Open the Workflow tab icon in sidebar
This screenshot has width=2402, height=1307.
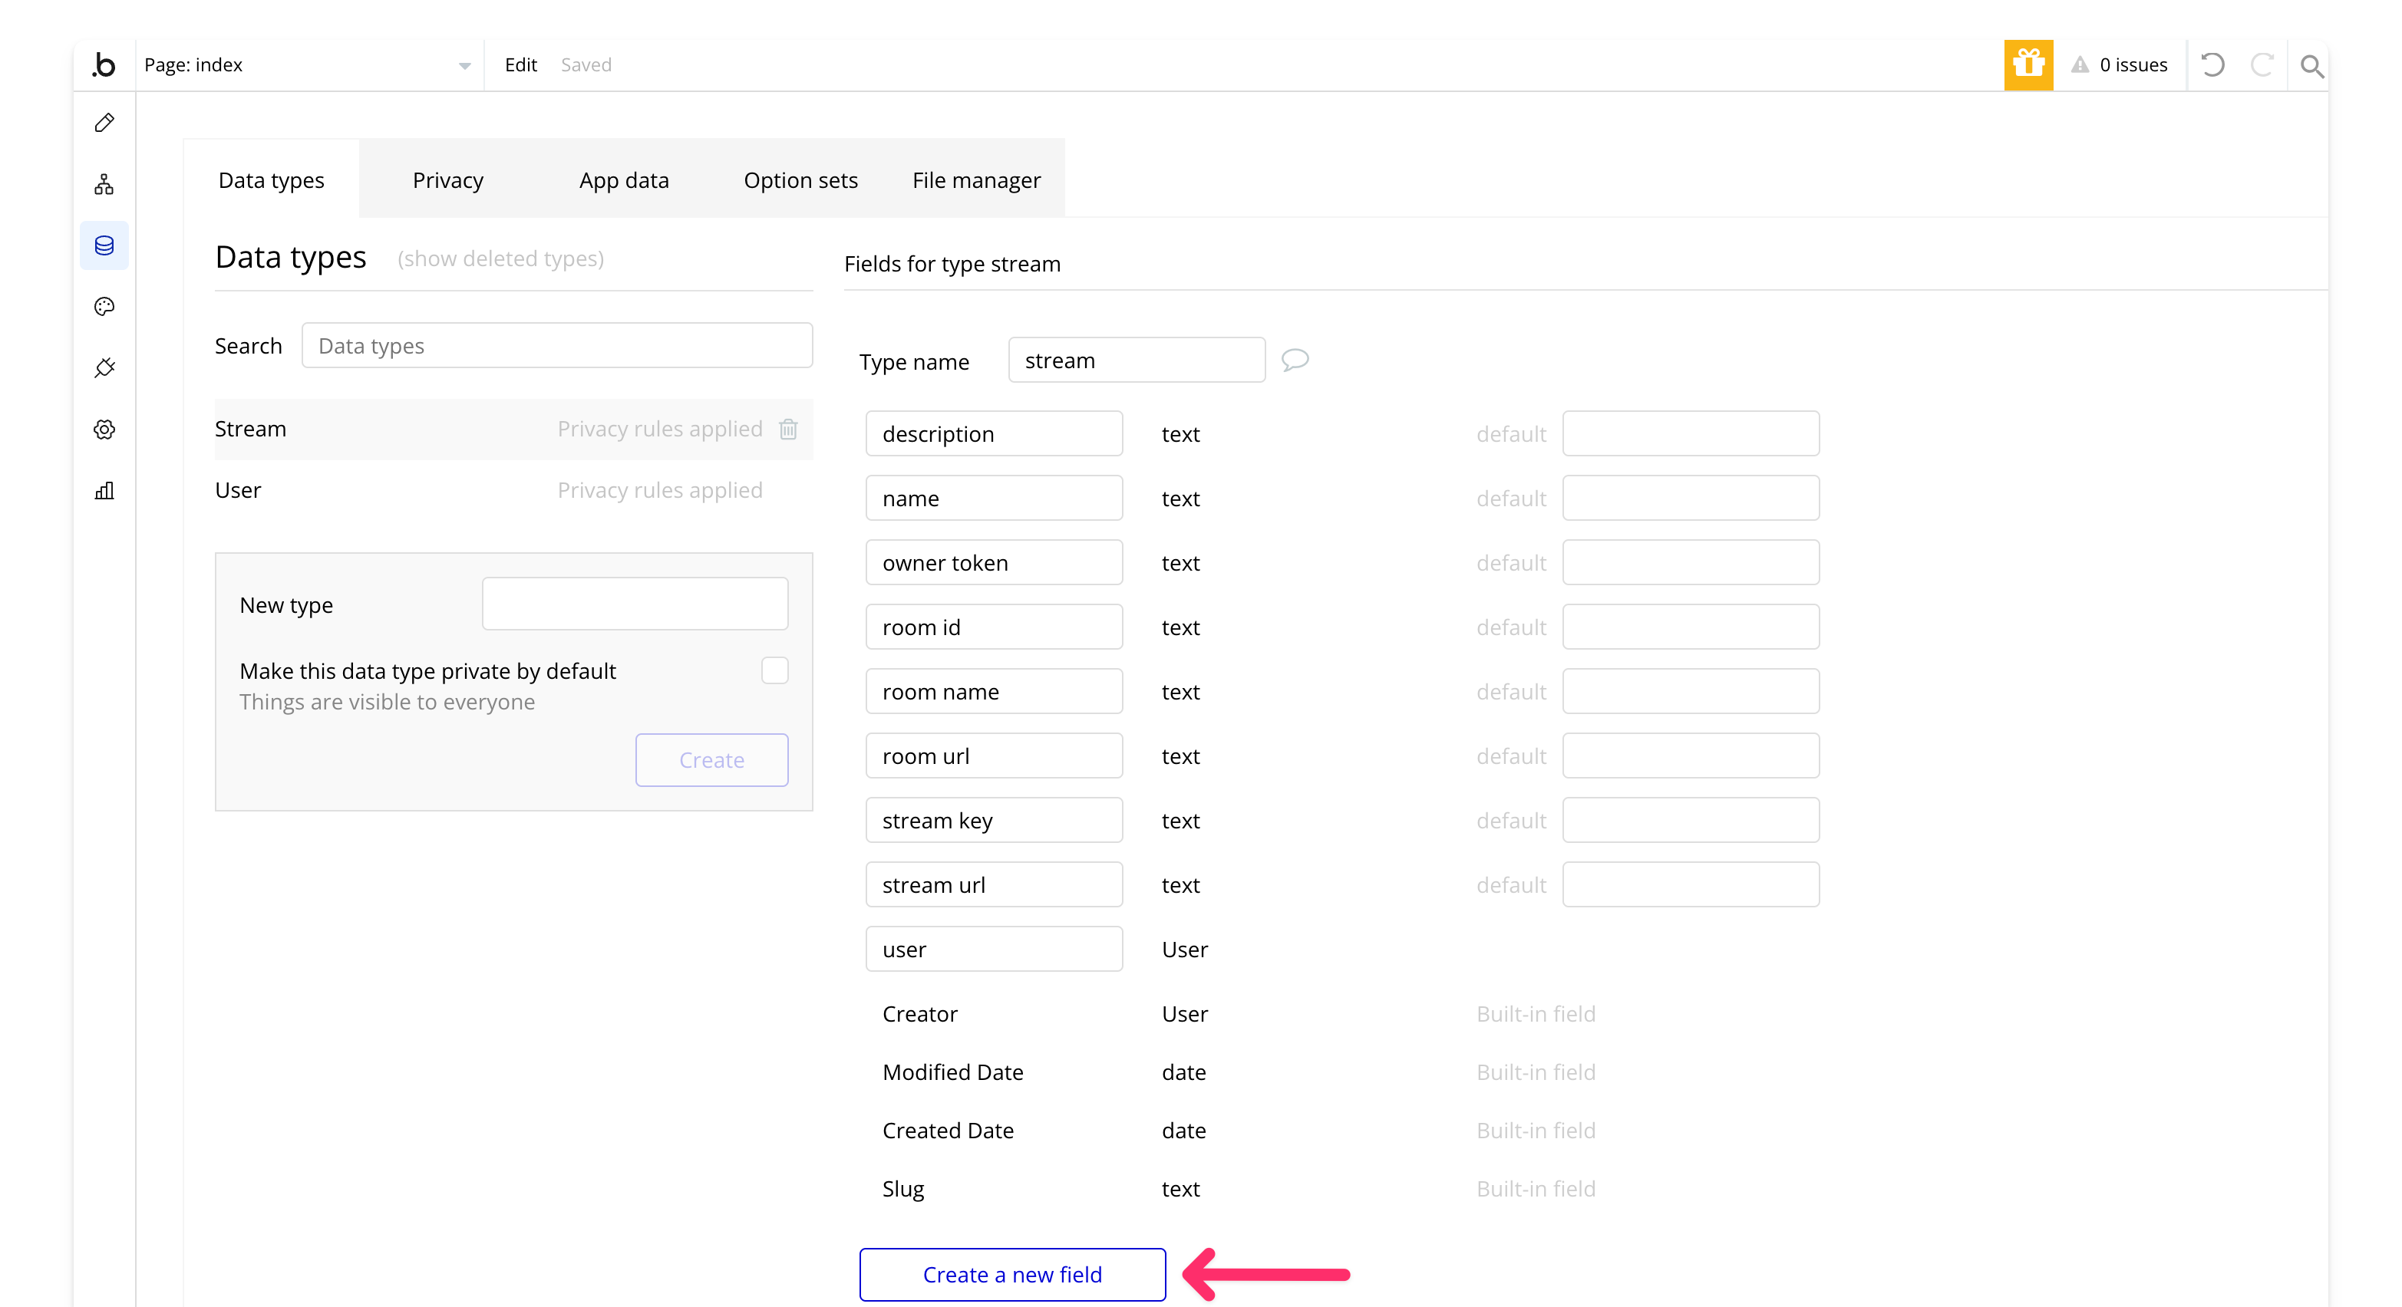[x=104, y=185]
